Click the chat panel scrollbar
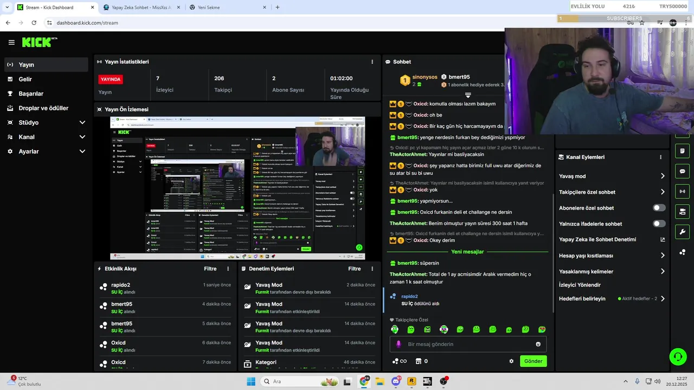The image size is (694, 390). 552,252
